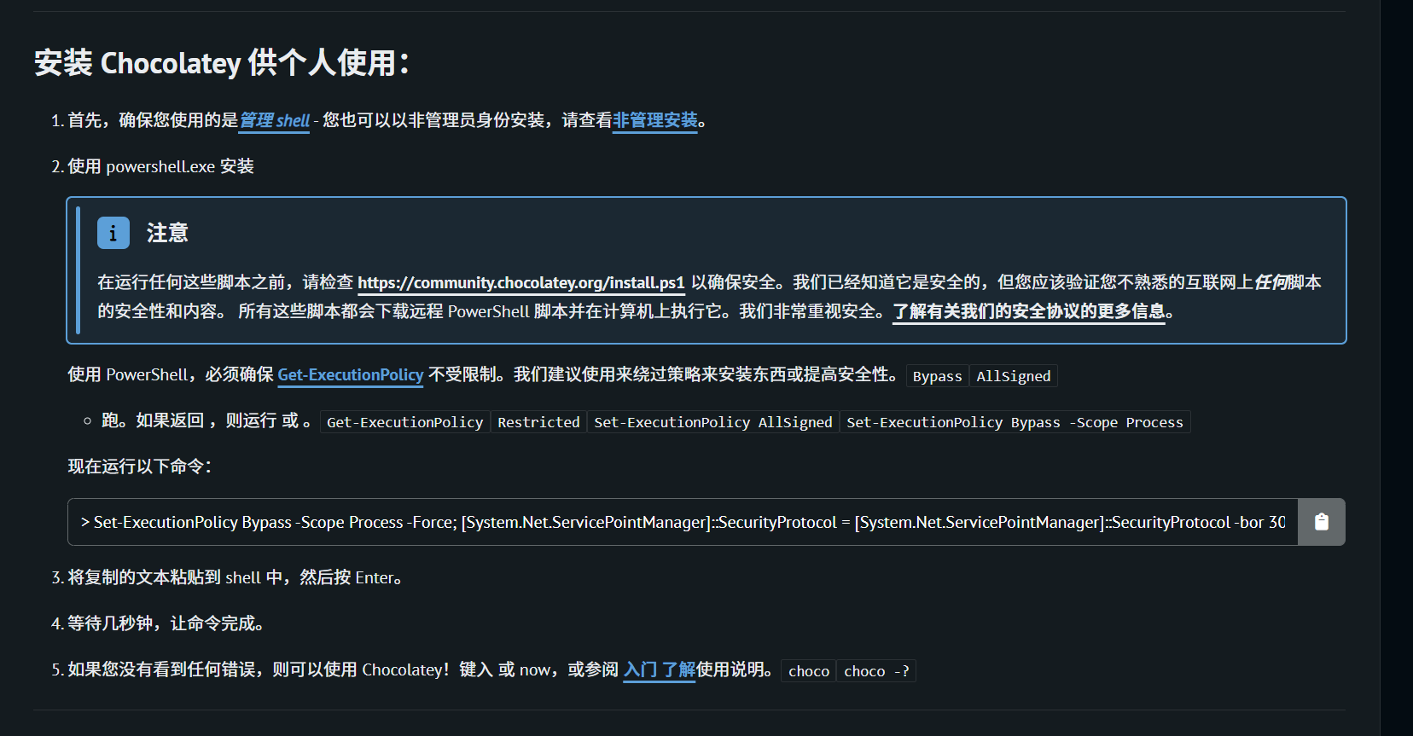Copy the install command with clipboard icon
This screenshot has width=1413, height=736.
(x=1321, y=522)
